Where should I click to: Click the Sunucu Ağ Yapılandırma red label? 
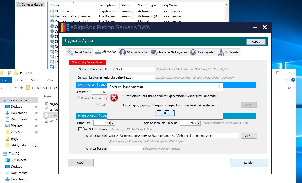(87, 62)
